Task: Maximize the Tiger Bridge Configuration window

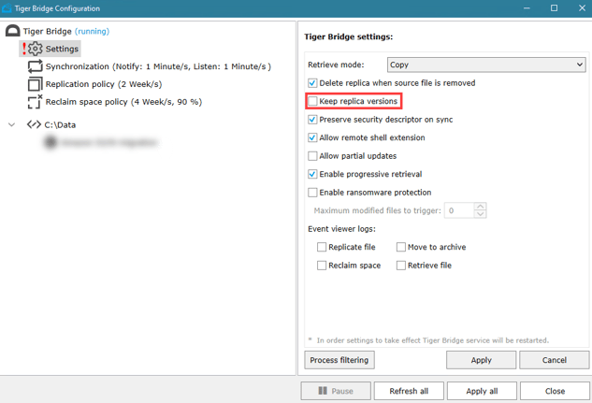Action: click(554, 8)
